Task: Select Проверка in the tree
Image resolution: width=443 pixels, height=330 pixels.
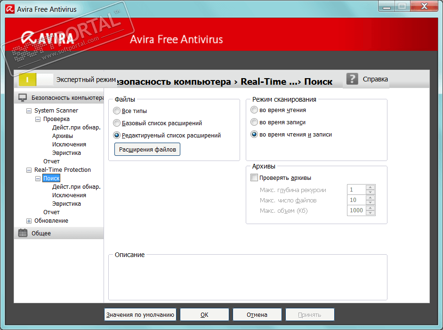Action: tap(56, 119)
